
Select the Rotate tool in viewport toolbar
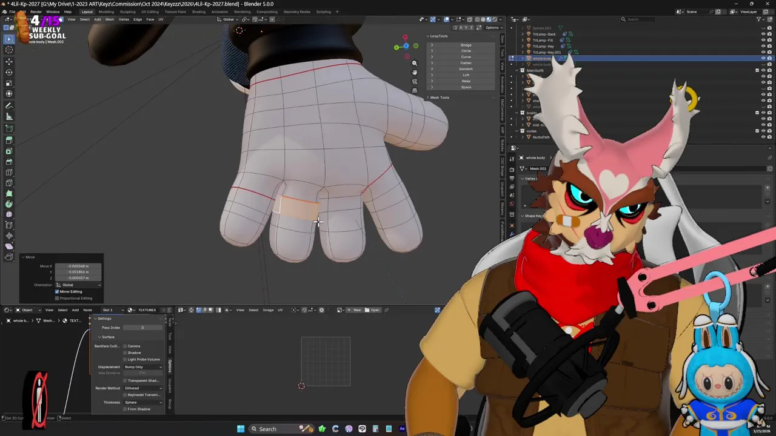tap(9, 72)
